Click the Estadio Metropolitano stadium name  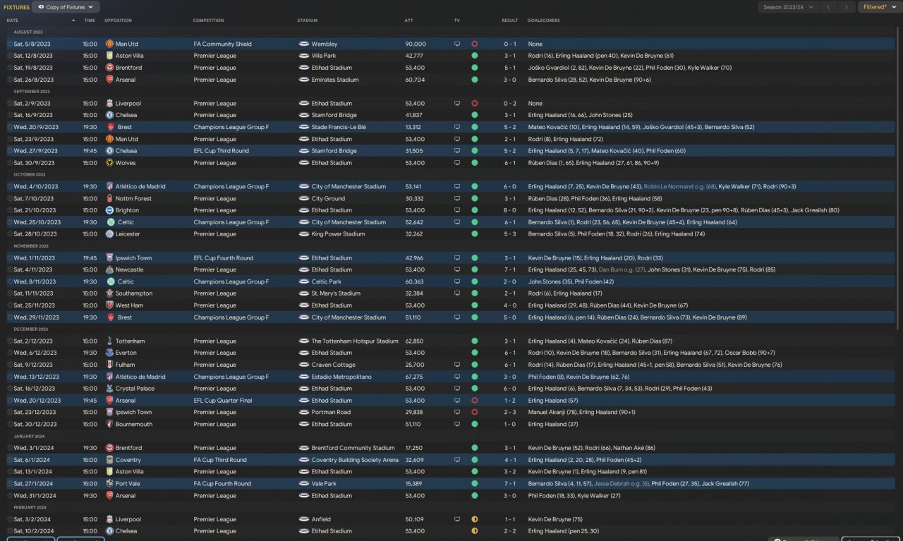pos(341,377)
